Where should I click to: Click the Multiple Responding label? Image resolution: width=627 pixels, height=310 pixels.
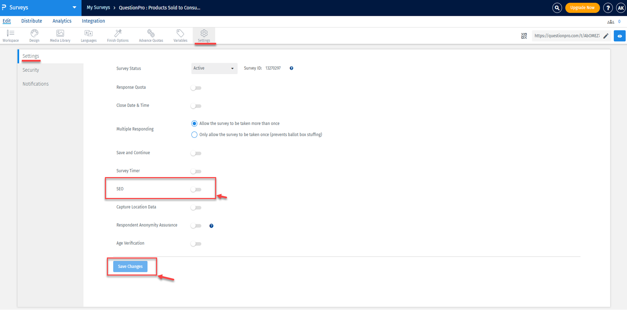(x=135, y=129)
